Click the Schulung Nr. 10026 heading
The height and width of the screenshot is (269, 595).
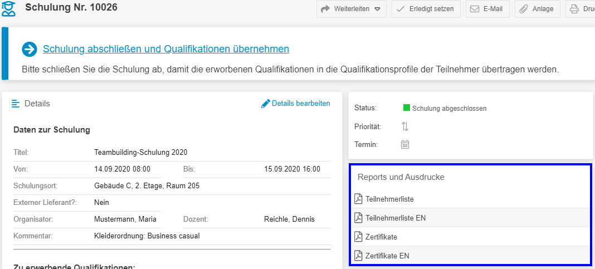click(x=71, y=7)
